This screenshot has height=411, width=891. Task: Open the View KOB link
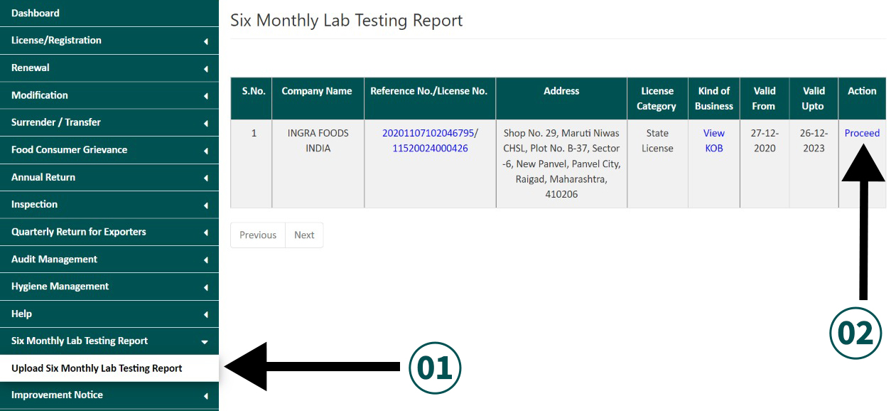click(714, 141)
